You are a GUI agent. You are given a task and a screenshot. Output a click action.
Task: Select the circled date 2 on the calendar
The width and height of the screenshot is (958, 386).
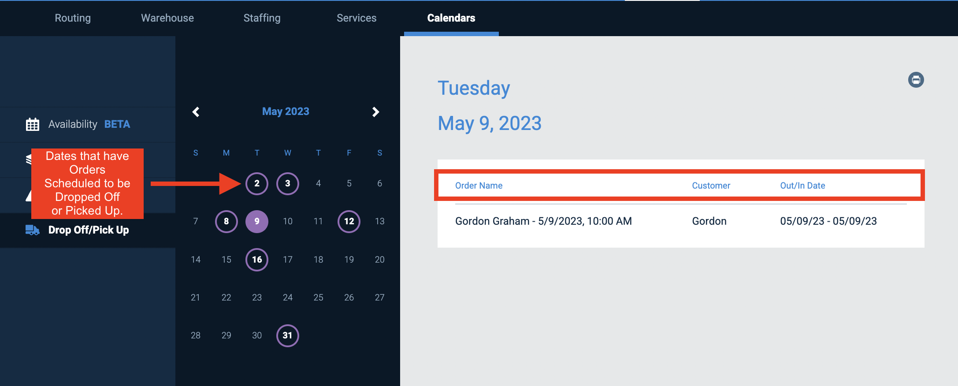257,183
